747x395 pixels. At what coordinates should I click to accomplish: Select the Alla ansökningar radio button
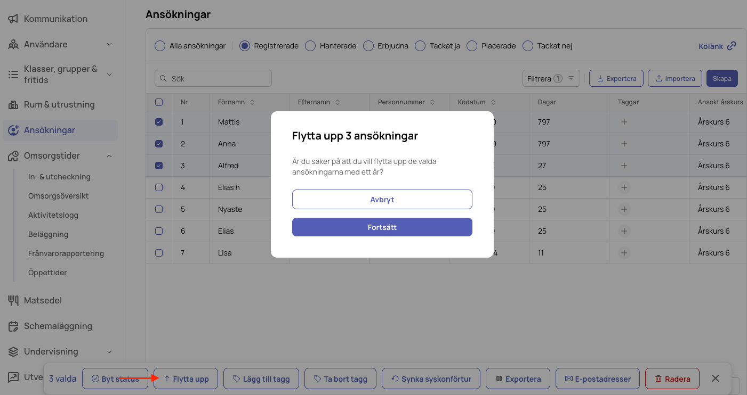click(x=160, y=46)
